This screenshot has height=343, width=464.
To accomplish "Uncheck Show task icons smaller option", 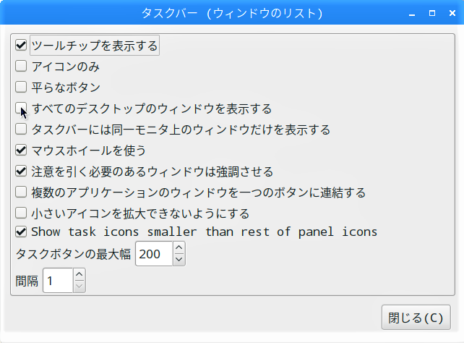I will point(21,232).
